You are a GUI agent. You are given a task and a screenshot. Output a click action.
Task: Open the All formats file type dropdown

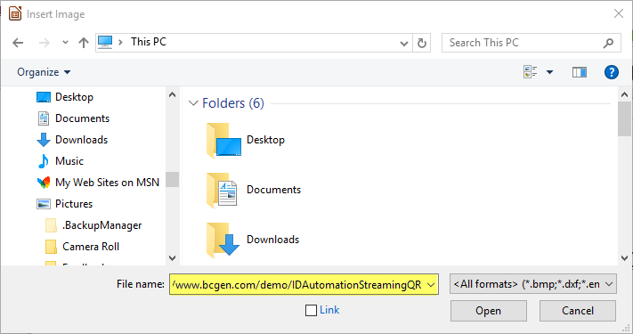[x=533, y=284]
